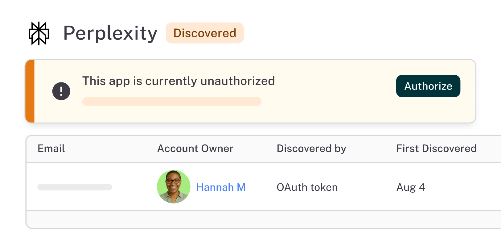This screenshot has width=501, height=247.
Task: Open Hannah M's profile link
Action: (221, 187)
